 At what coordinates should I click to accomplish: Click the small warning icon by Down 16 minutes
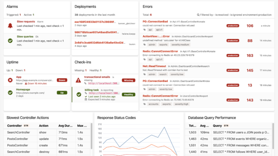point(26,84)
